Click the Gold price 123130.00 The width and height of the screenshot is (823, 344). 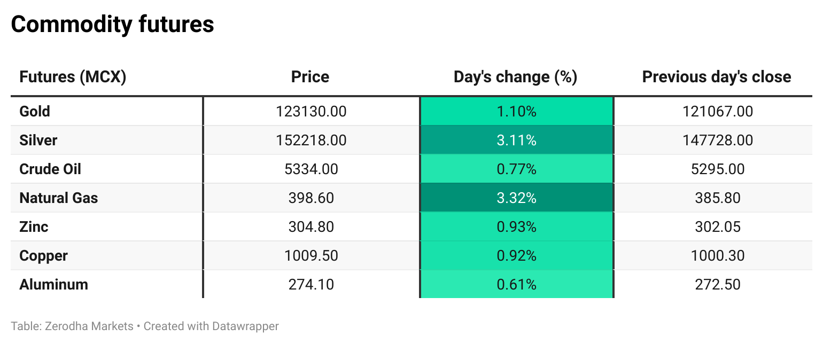[x=311, y=112]
